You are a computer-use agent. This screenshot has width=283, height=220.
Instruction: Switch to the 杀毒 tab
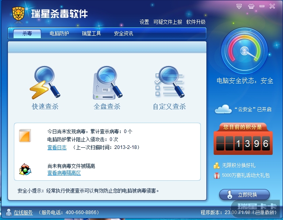pos(27,33)
